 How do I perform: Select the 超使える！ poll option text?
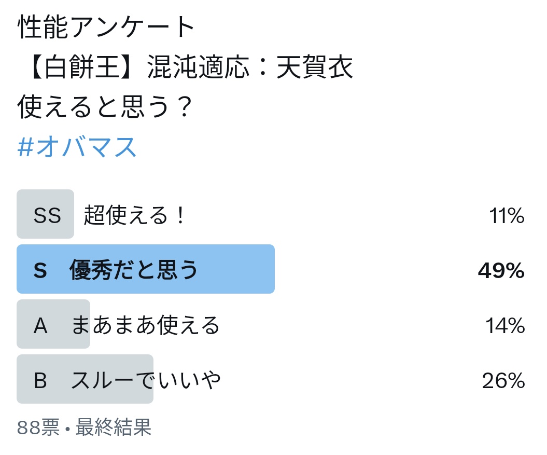pos(134,215)
